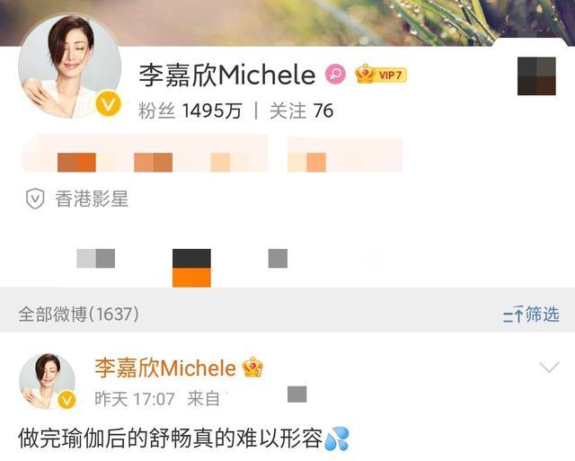Open the 筛选 filter dropdown
Viewport: 575px width, 461px height.
pyautogui.click(x=531, y=315)
